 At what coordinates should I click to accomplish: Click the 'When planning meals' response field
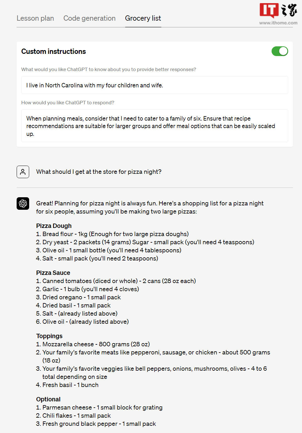click(x=155, y=126)
